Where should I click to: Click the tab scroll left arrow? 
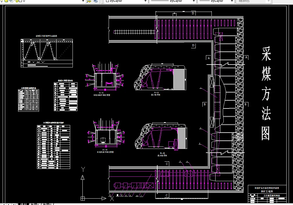click(4, 204)
